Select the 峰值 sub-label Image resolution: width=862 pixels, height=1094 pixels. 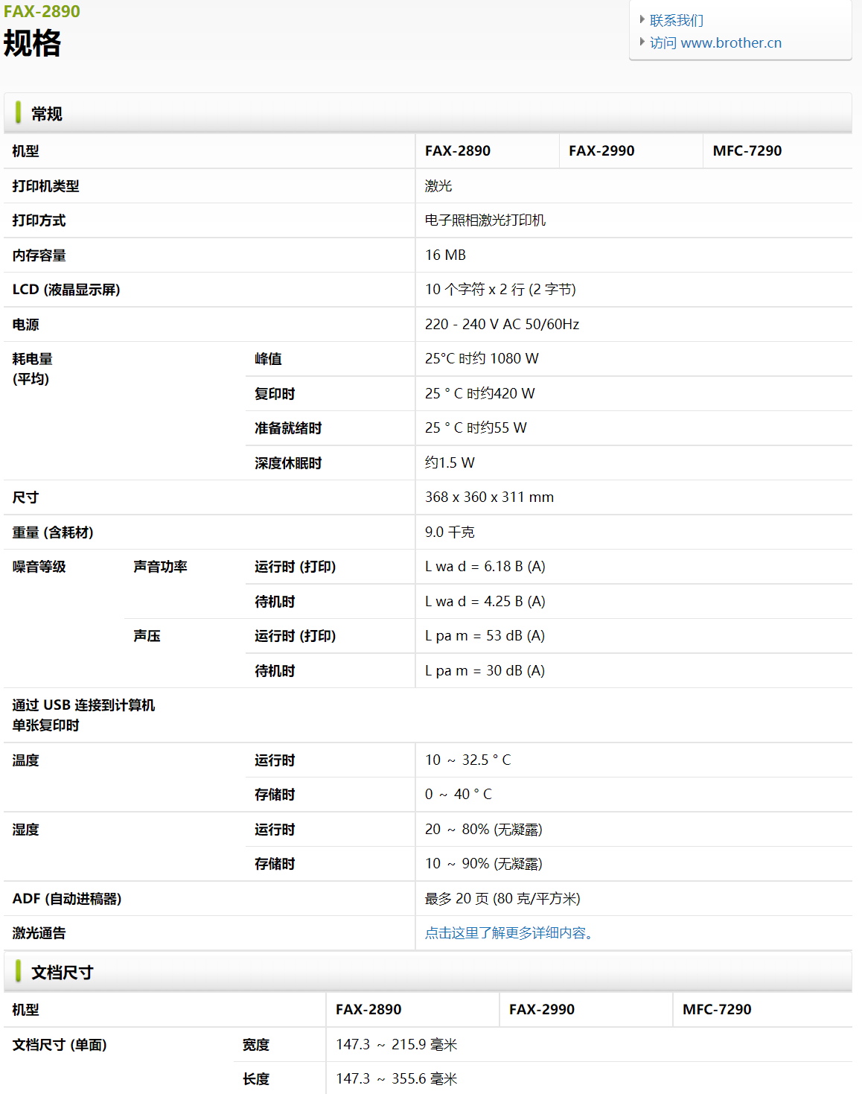(x=268, y=359)
